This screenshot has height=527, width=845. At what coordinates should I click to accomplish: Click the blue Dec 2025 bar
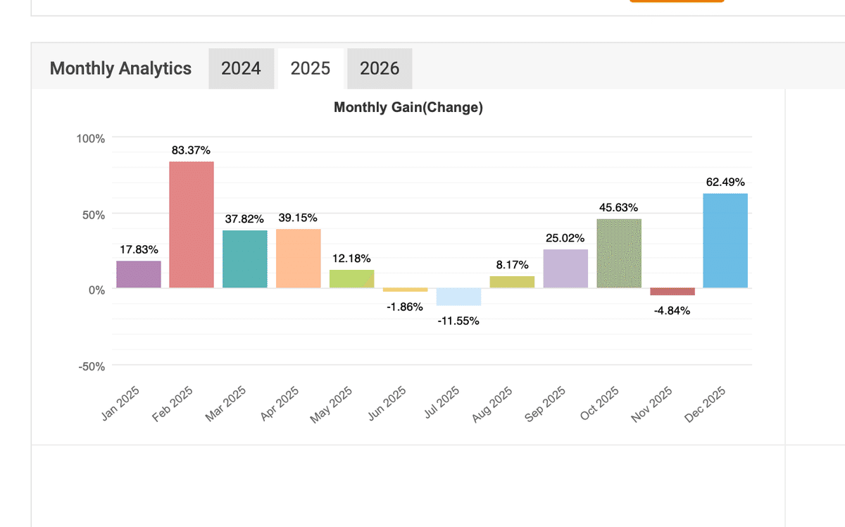pos(725,240)
